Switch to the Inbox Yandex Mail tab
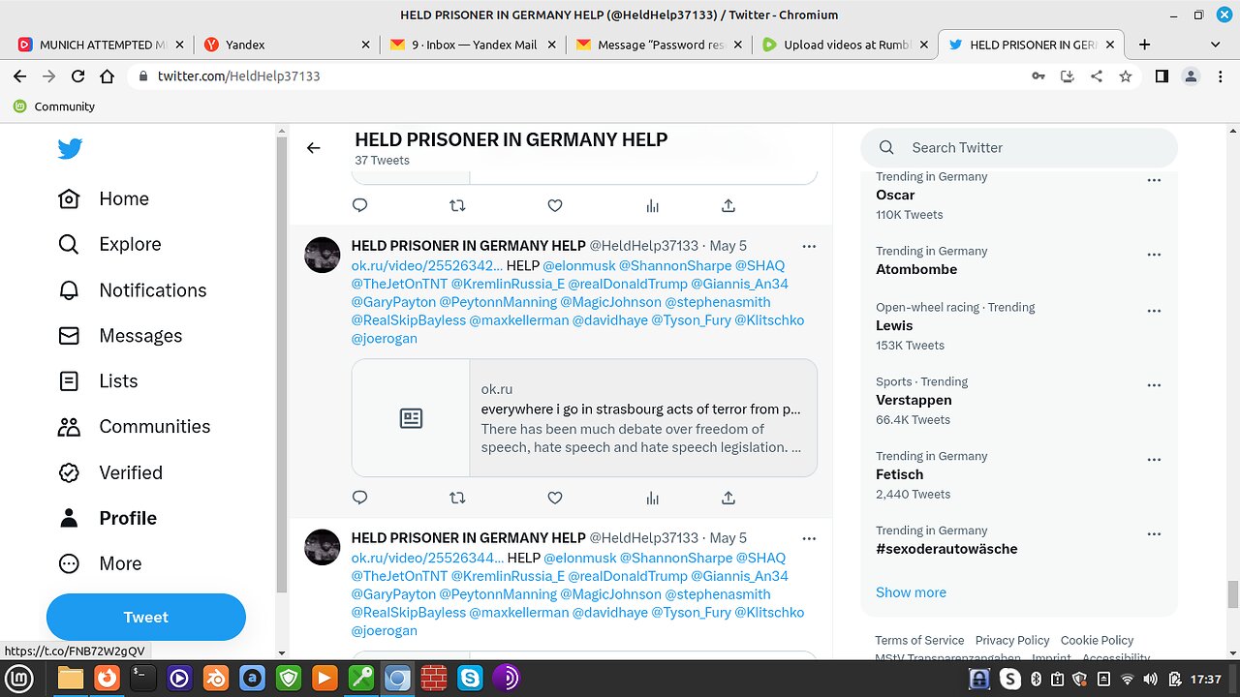The width and height of the screenshot is (1240, 697). (471, 45)
